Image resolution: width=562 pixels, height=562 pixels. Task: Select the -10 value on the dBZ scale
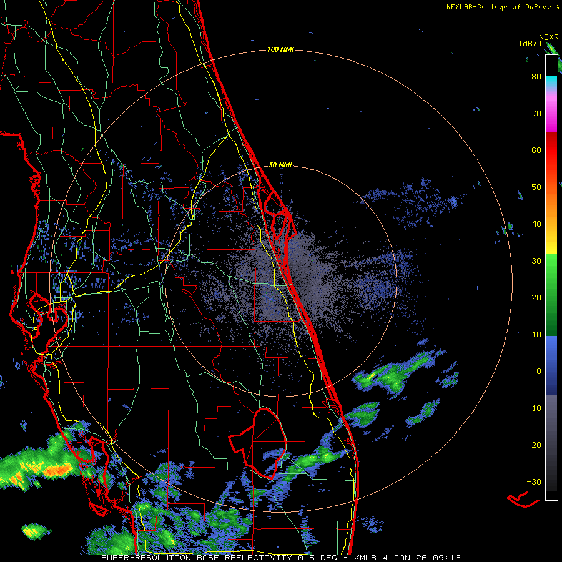[534, 408]
